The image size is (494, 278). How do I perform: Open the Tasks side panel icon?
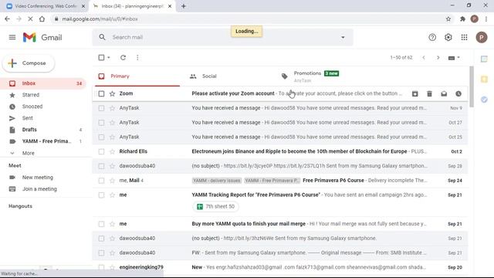coord(484,100)
